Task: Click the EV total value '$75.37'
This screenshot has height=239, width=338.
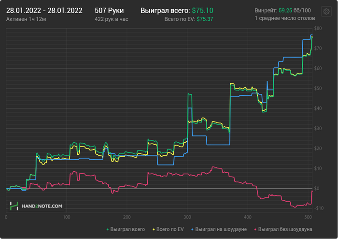Action: click(x=205, y=19)
